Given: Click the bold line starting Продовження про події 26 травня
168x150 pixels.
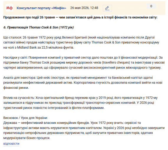Looking at the screenshot, I should [x=80, y=17].
